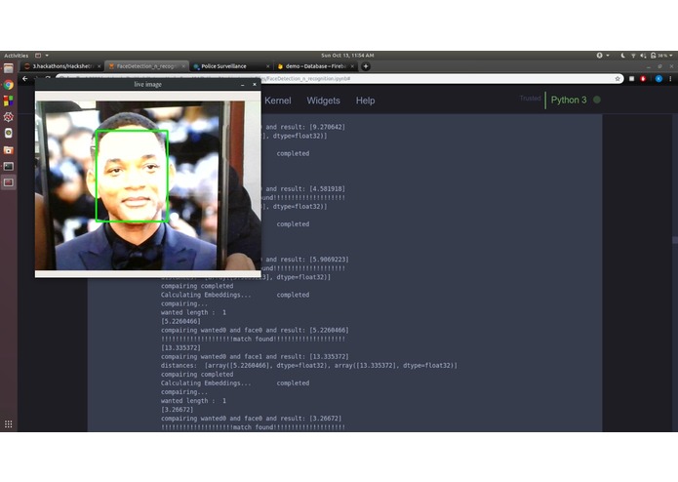Go back in Chrome
Screen dimensions: 678x482
pyautogui.click(x=25, y=79)
